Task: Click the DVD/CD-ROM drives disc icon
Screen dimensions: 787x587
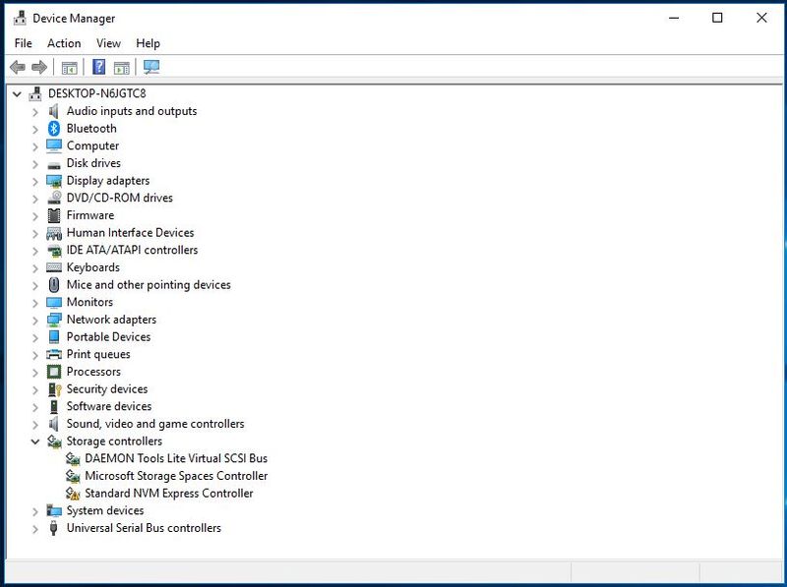Action: coord(54,198)
